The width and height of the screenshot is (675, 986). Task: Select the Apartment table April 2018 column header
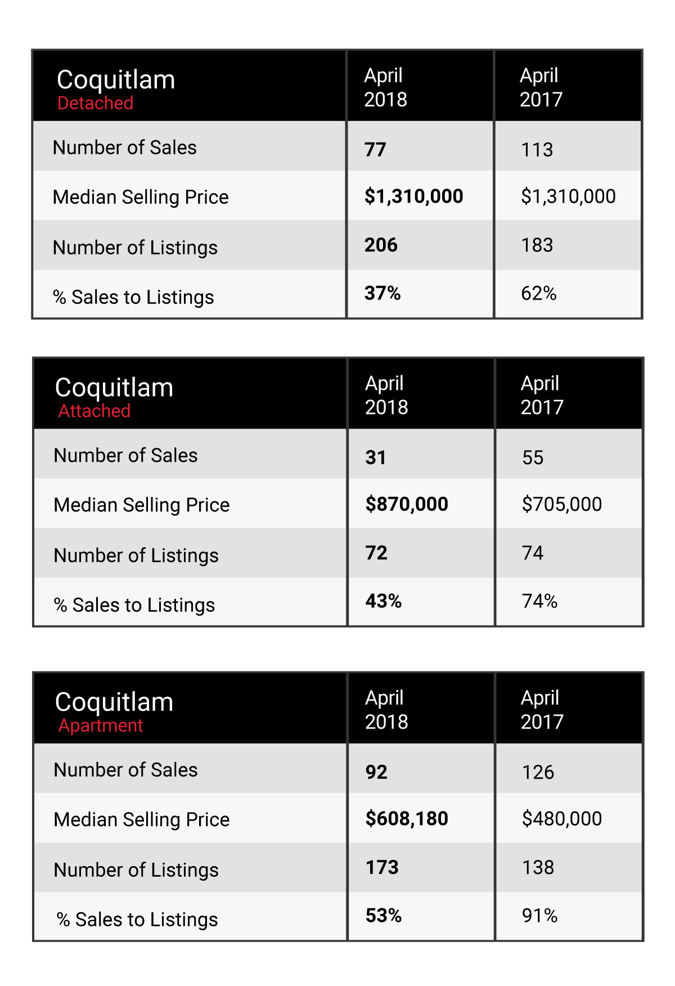click(x=386, y=710)
